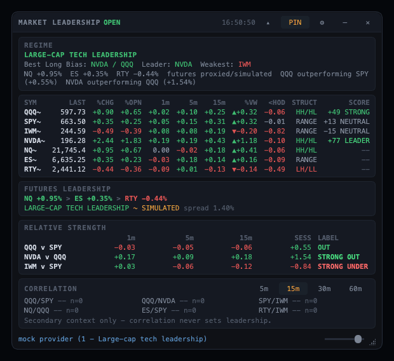Viewport: 394px width, 361px height.
Task: Click IWM's -15 NEUTRAL score
Action: point(346,131)
